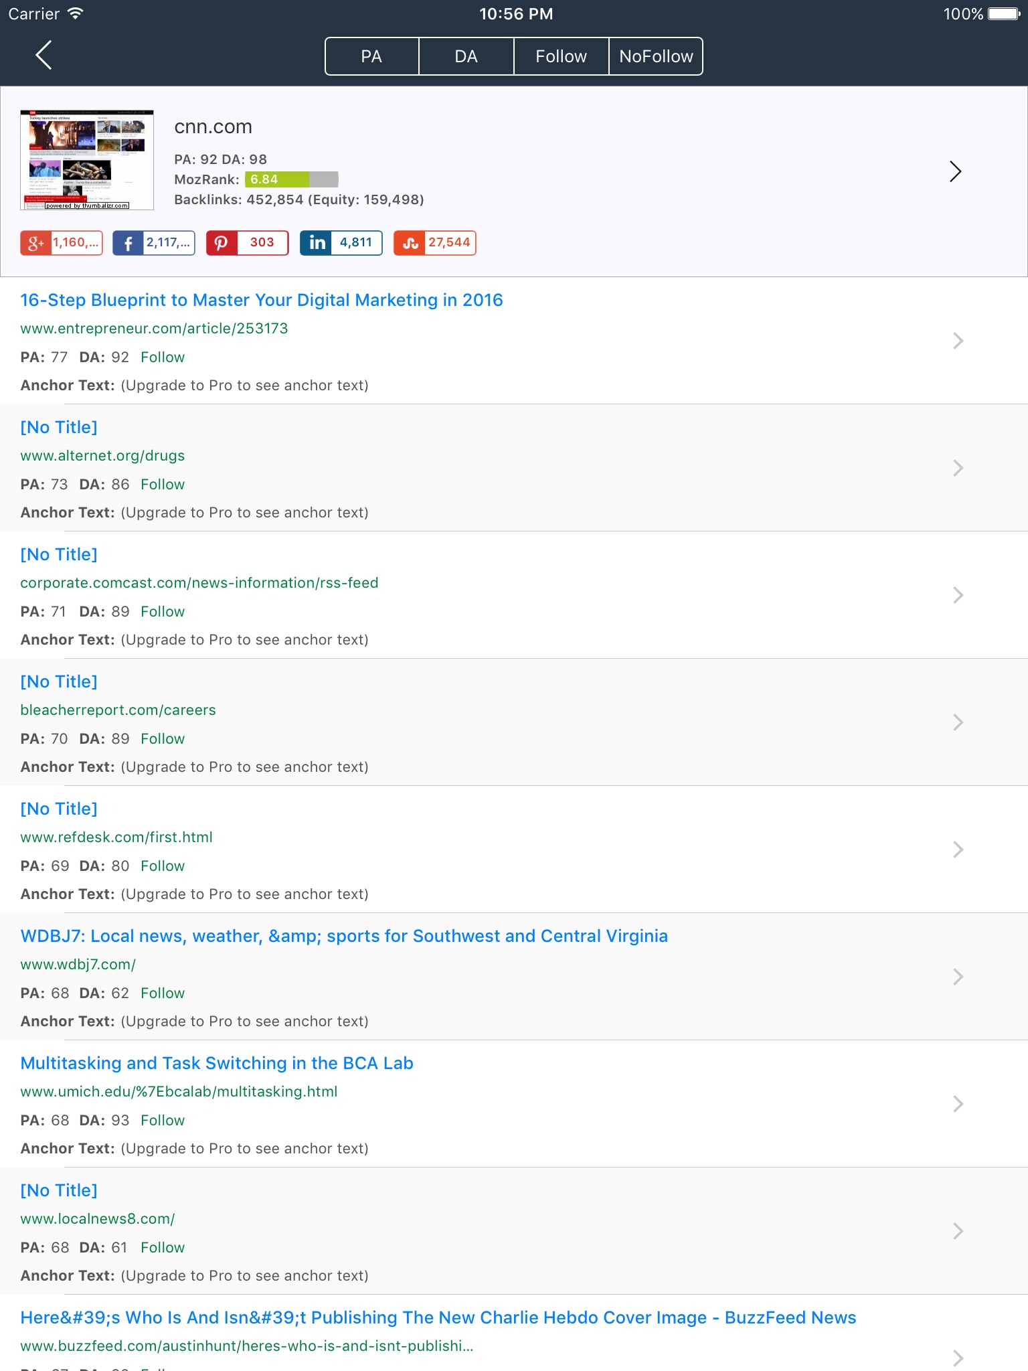This screenshot has height=1371, width=1028.
Task: Open corporate.comcast.com row chevron
Action: point(958,595)
